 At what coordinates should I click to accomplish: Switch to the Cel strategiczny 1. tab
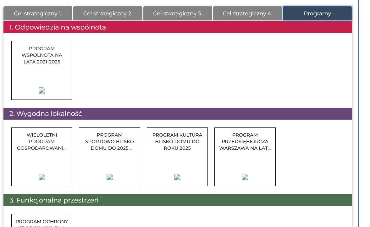[x=38, y=14]
